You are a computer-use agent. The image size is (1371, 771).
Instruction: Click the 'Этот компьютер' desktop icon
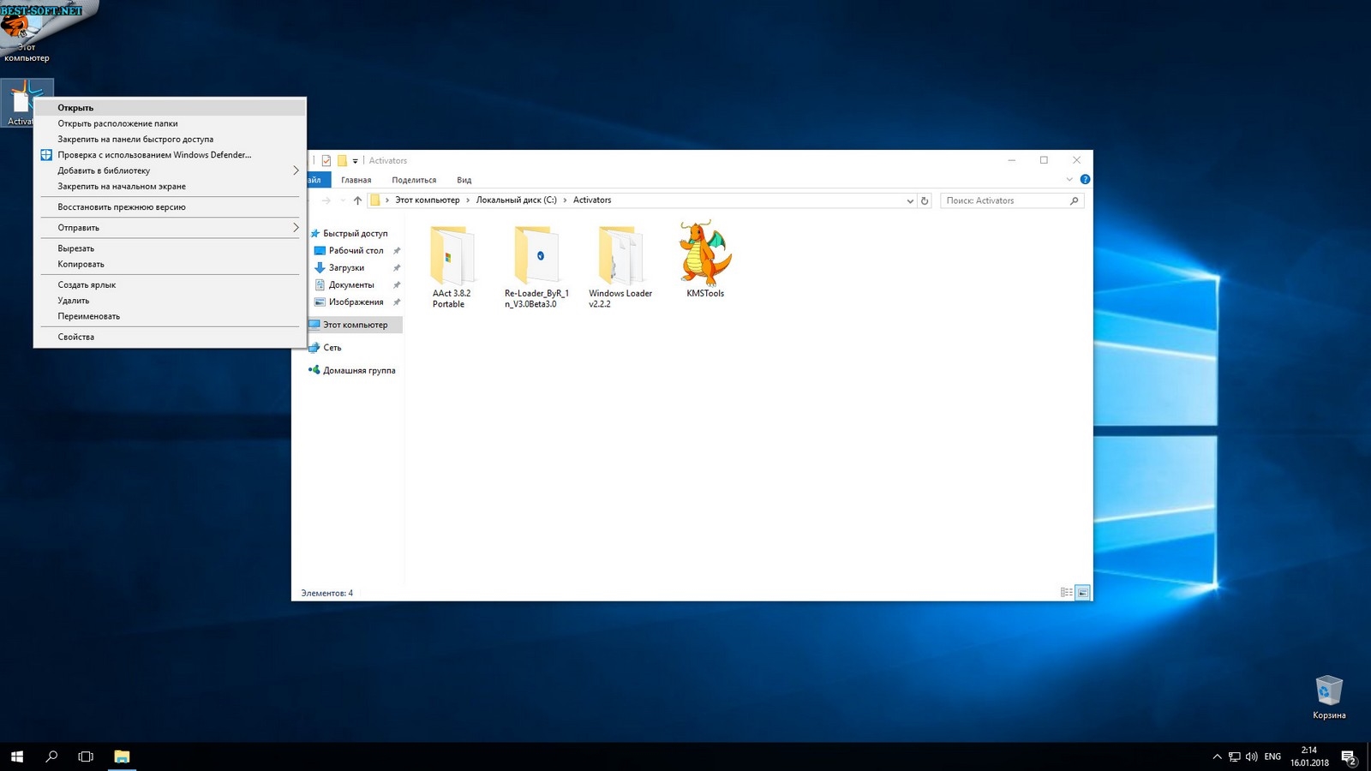click(27, 38)
